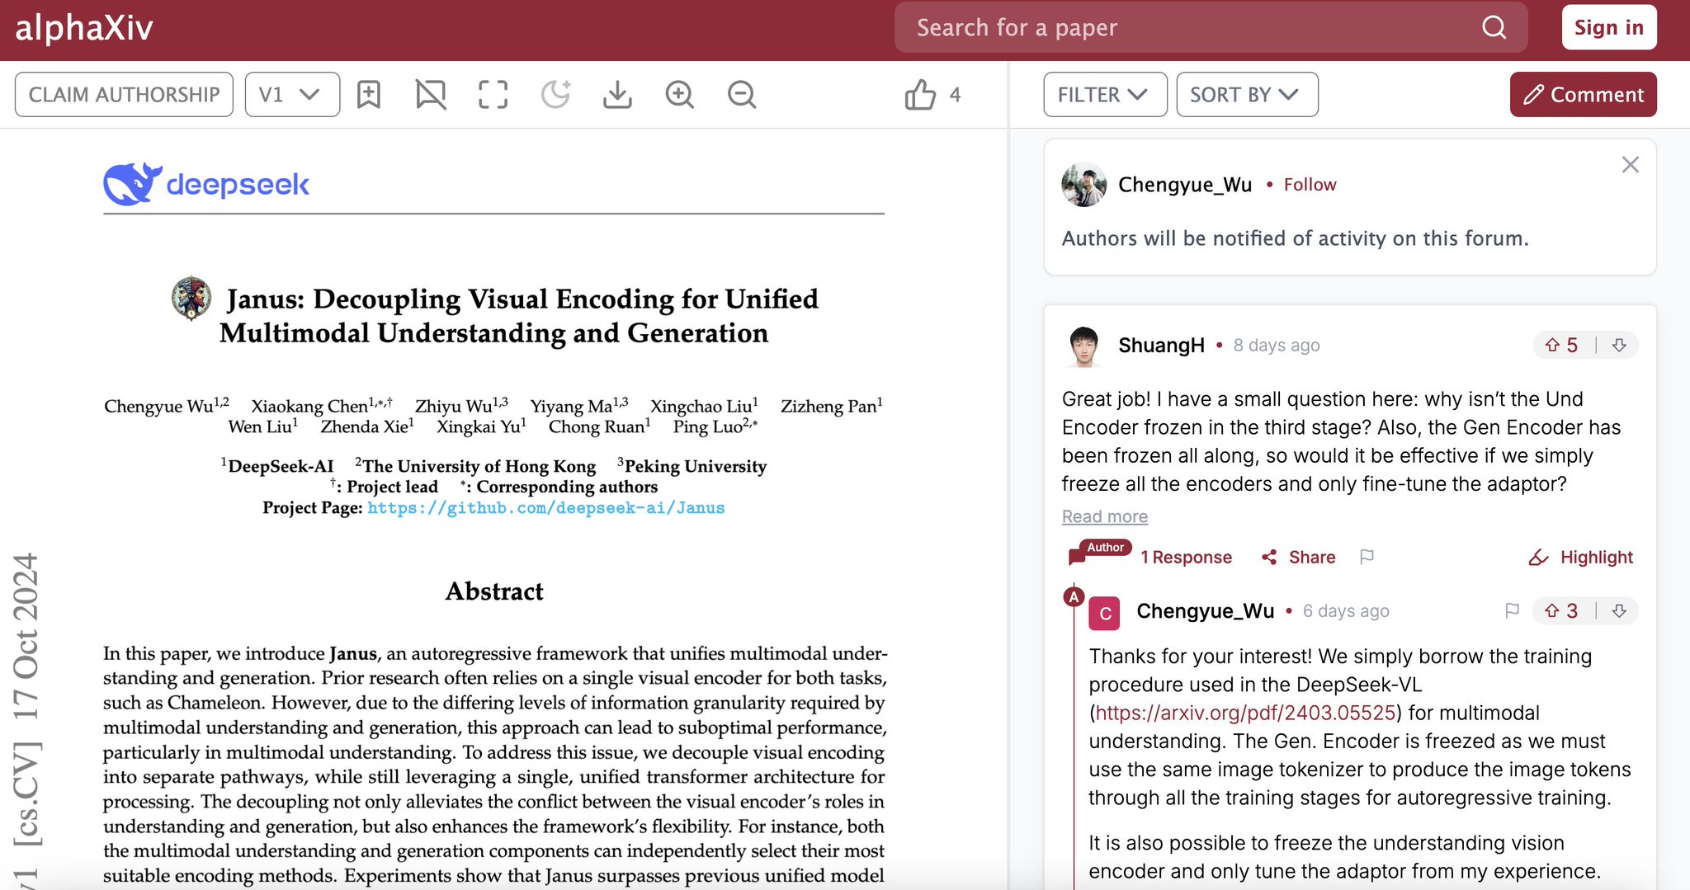Download the paper PDF

(617, 94)
